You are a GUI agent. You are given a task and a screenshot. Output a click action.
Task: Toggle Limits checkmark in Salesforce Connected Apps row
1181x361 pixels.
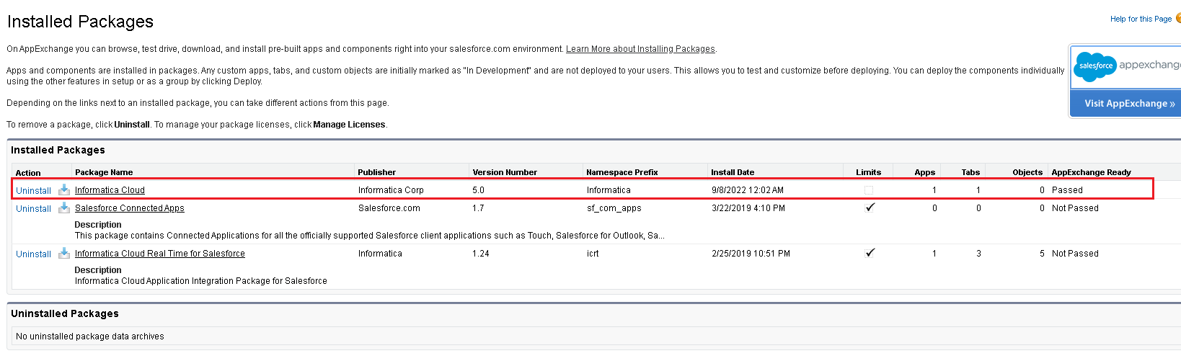pos(870,208)
